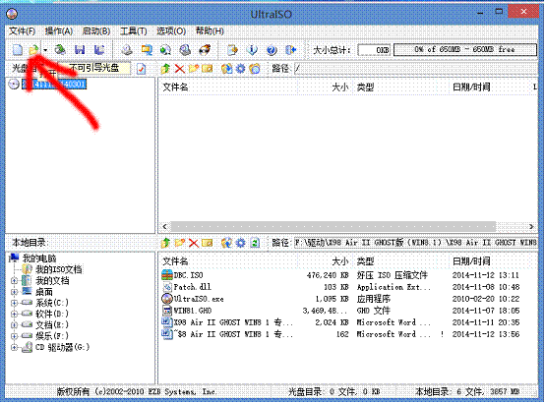Click the Convert image format icon
Viewport: 545px width, 403px height.
click(147, 50)
